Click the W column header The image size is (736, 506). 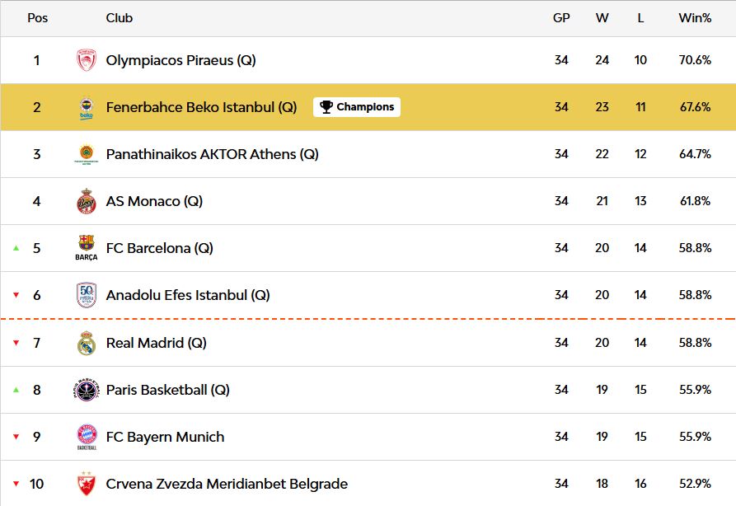pos(602,18)
